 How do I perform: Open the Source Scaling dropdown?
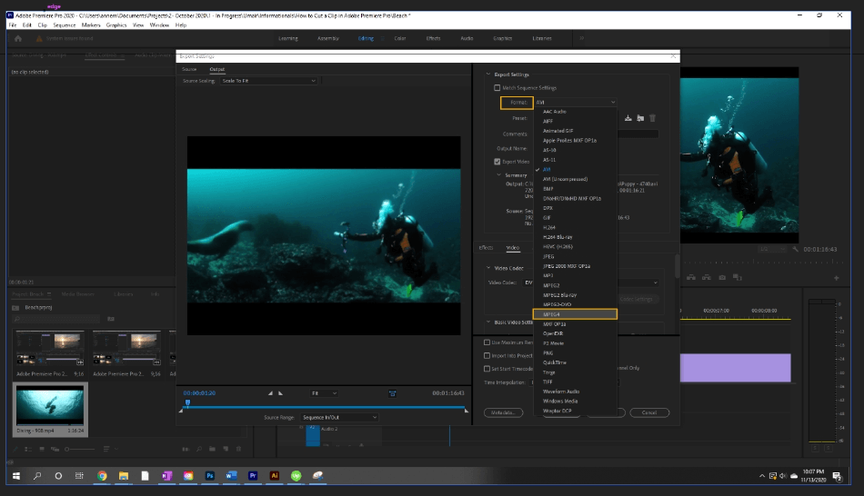click(268, 81)
